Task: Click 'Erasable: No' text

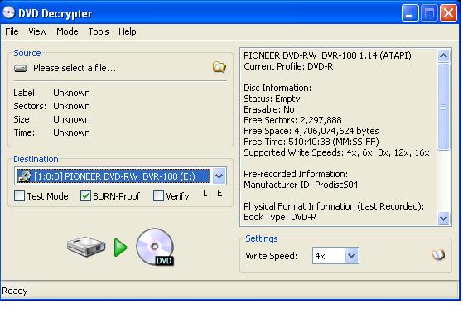Action: point(268,109)
